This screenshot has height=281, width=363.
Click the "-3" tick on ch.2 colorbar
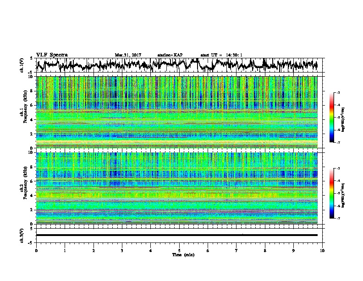pos(338,169)
